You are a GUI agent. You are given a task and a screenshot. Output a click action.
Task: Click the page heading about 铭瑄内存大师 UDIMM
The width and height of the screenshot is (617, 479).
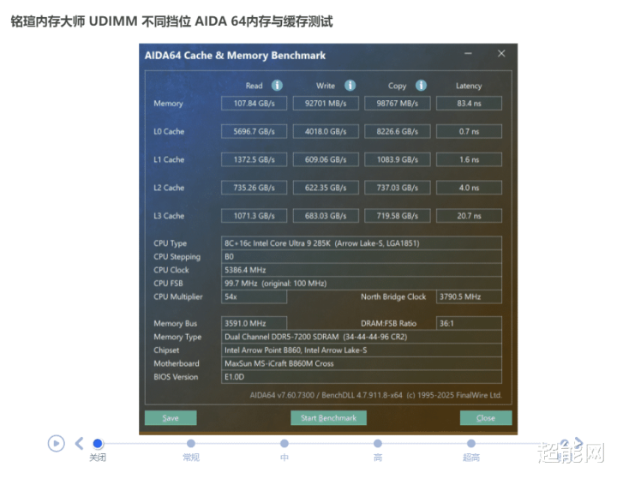click(x=171, y=21)
